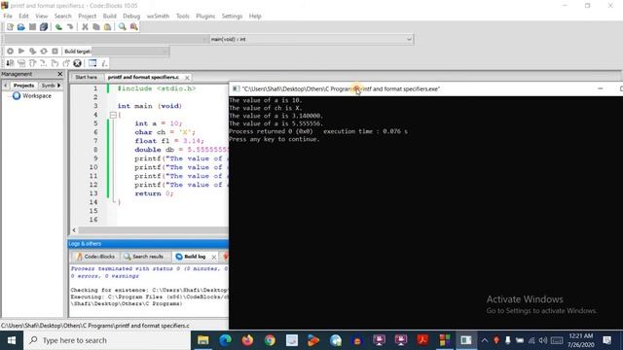The height and width of the screenshot is (350, 623).
Task: Close the Build log tab
Action: [214, 257]
